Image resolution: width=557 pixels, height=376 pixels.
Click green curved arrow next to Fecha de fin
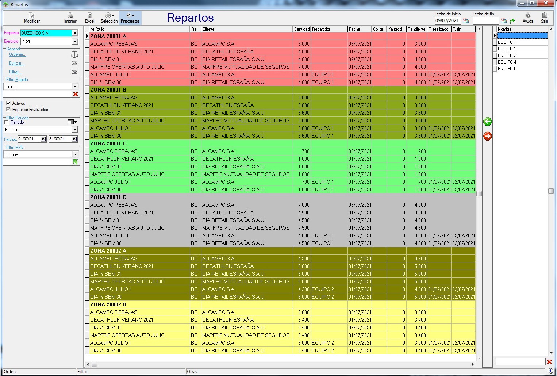pos(512,21)
